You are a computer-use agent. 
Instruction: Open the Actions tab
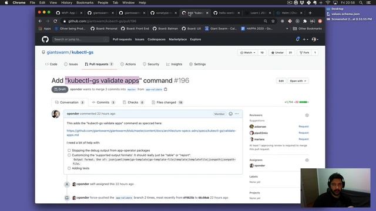[128, 64]
